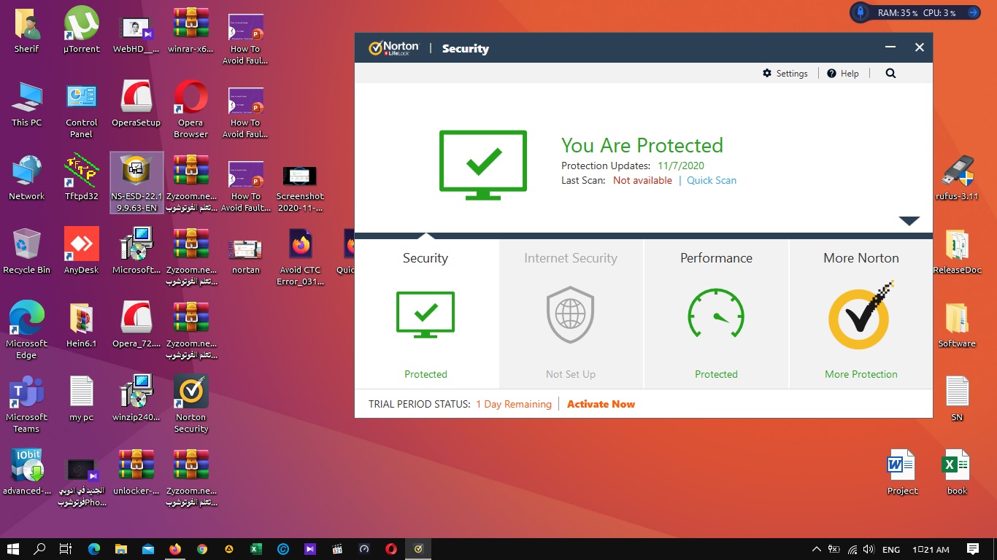Select the Tftpd32 desktop icon
Viewport: 997px width, 560px height.
pos(82,176)
